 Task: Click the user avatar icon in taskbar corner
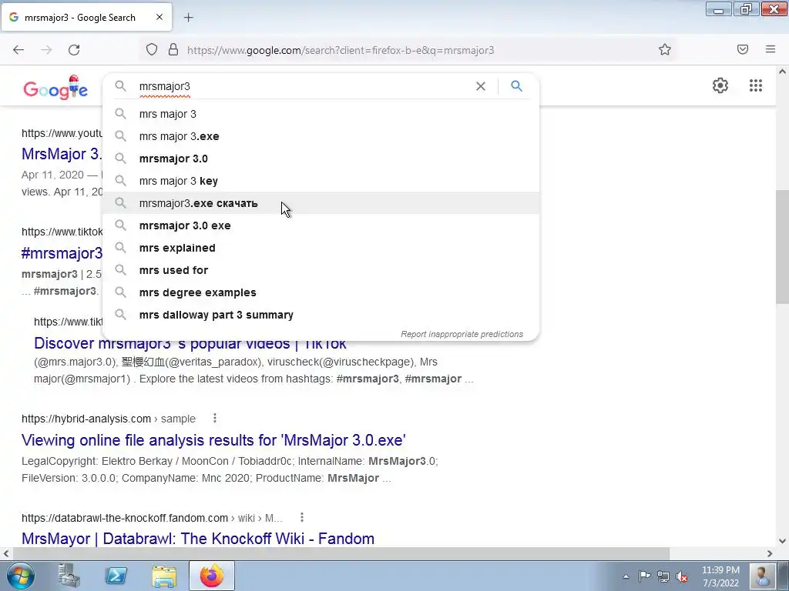[762, 576]
